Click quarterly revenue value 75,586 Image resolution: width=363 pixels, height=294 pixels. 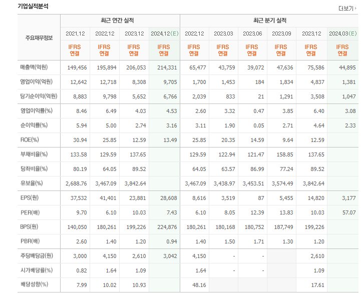tap(316, 67)
